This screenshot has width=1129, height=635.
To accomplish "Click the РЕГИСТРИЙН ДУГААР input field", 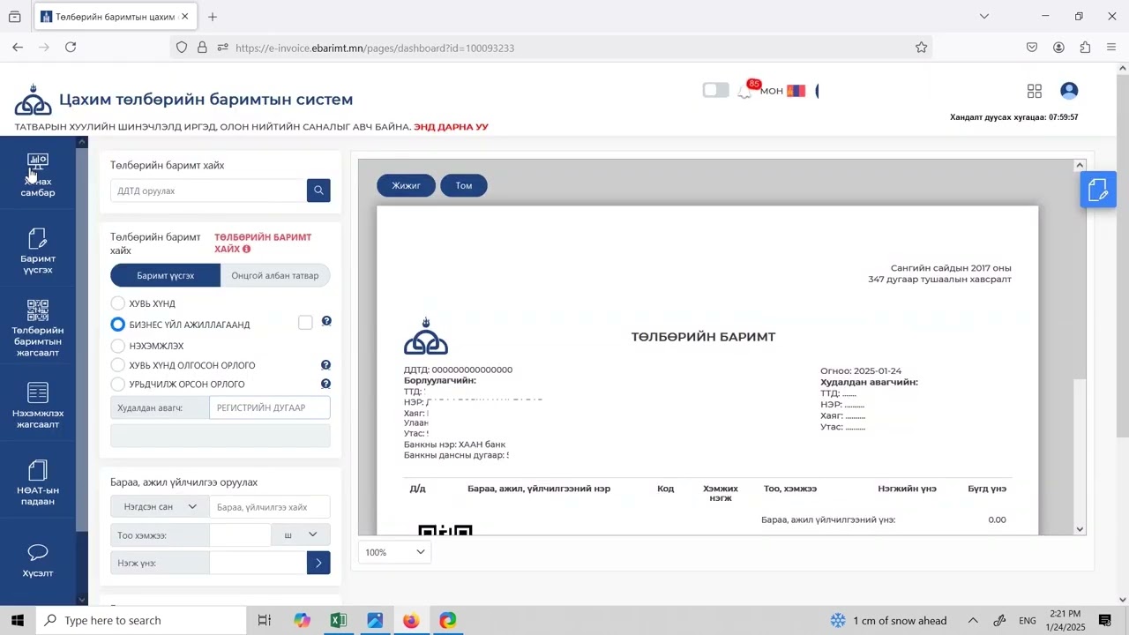I will [270, 407].
